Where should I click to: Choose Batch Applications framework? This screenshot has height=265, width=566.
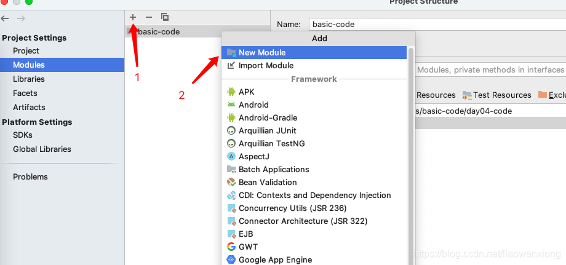click(314, 170)
